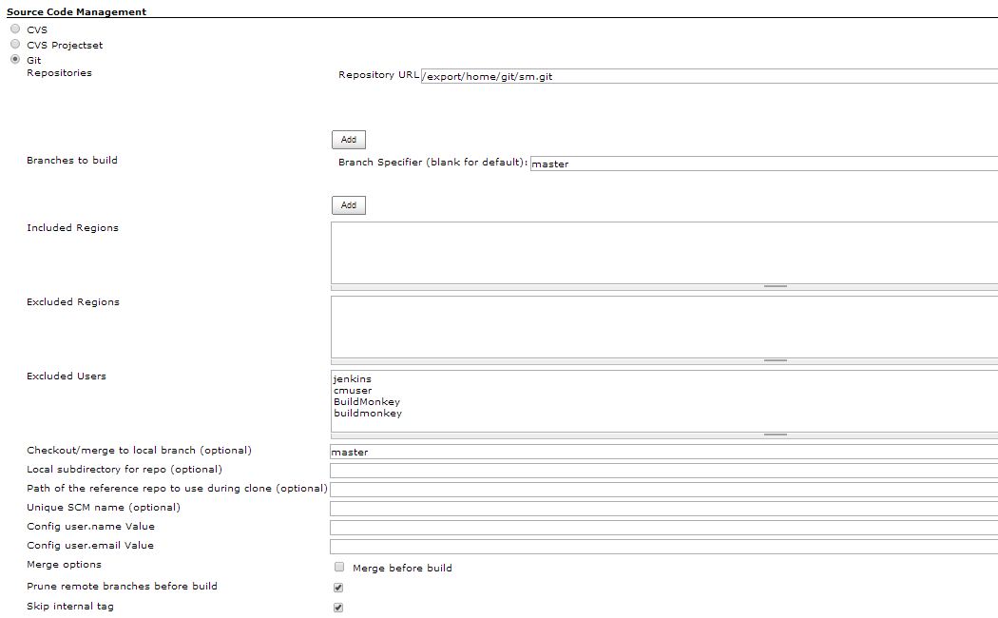Screen dimensions: 998x618
Task: Click the Local subdirectory for repo field
Action: click(x=663, y=470)
